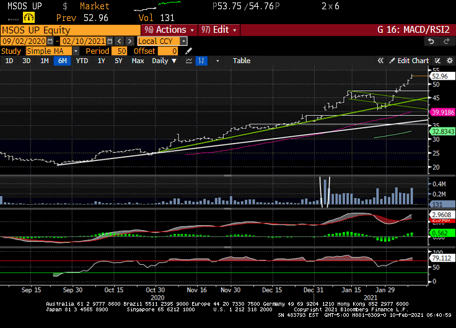Screen dimensions: 456x328
Task: Click the start date field 09/02/2020
Action: 24,41
